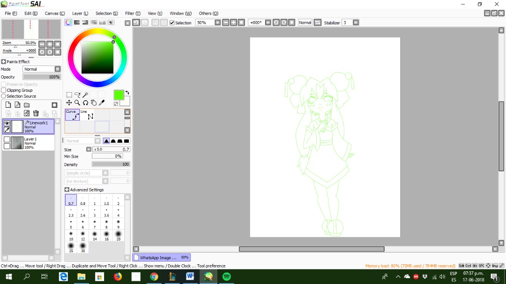The height and width of the screenshot is (284, 506).
Task: Open the brush size multiplier dropdown
Action: tap(89, 149)
